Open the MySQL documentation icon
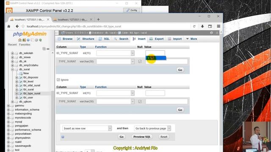The image size is (271, 152). pyautogui.click(x=32, y=40)
